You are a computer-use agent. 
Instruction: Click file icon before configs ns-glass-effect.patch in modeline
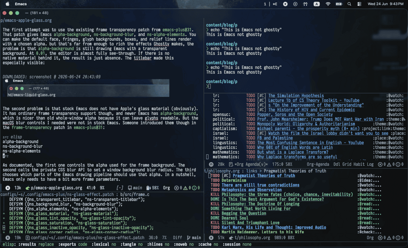28,238
